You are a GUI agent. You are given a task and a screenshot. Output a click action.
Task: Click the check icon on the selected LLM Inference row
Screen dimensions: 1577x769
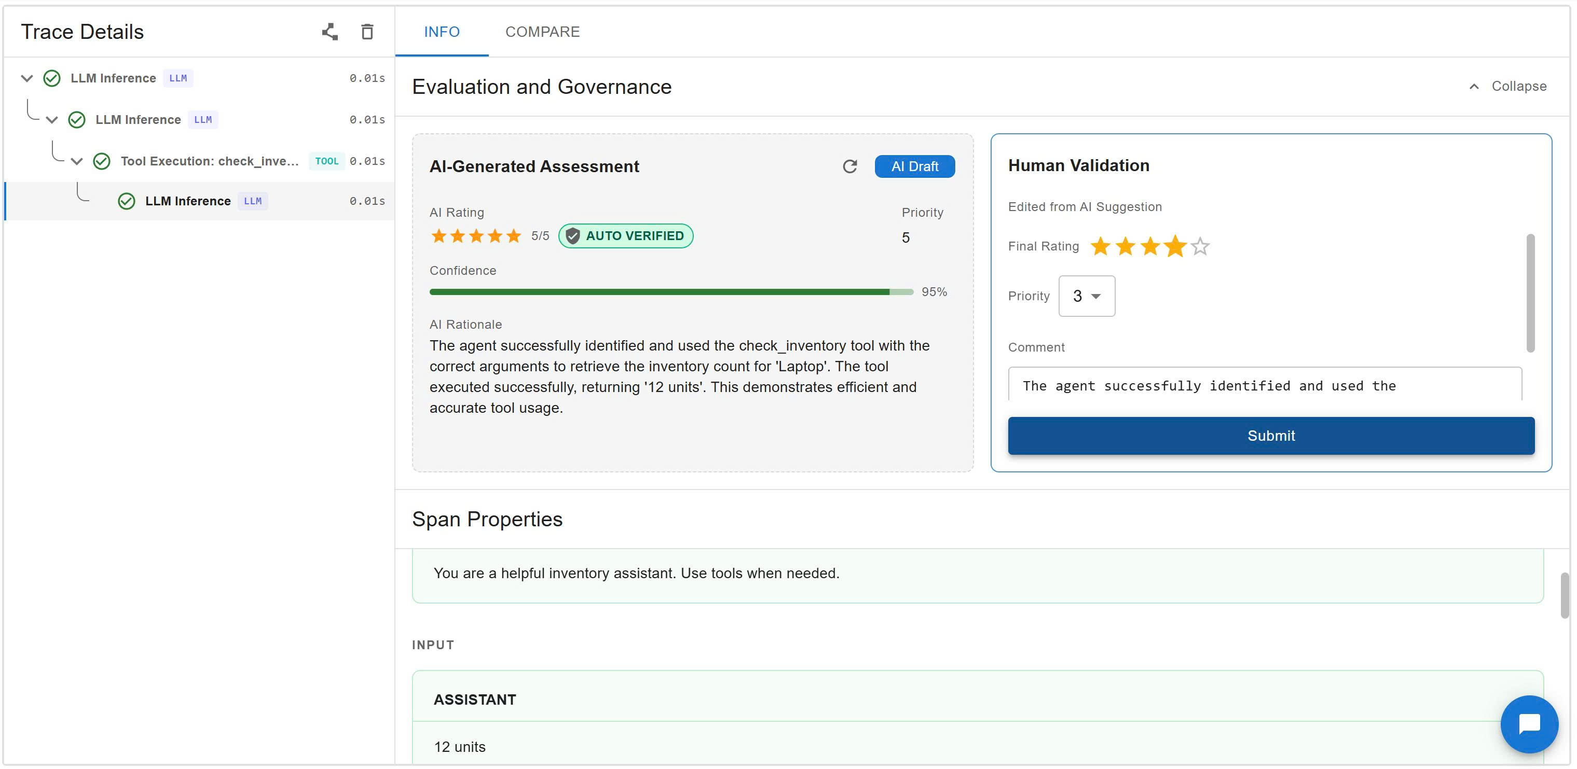pos(127,201)
